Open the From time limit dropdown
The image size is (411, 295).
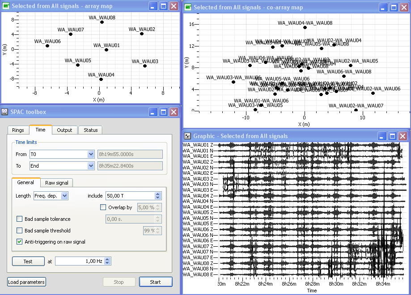[x=91, y=154]
